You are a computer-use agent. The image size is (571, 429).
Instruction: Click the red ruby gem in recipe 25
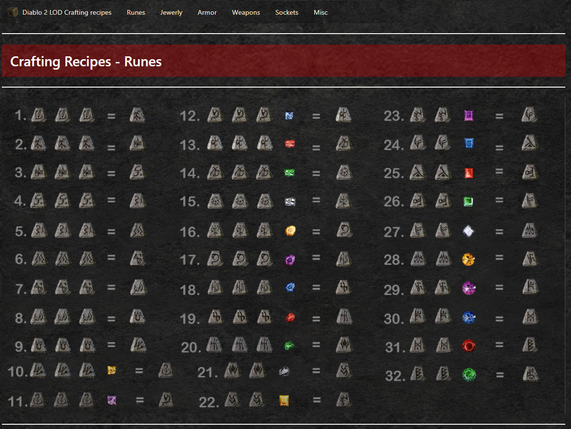pos(469,172)
